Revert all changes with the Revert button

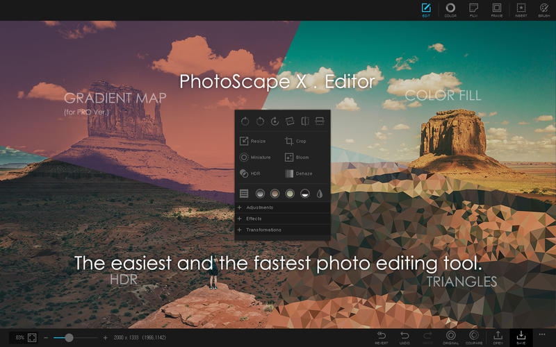[381, 338]
